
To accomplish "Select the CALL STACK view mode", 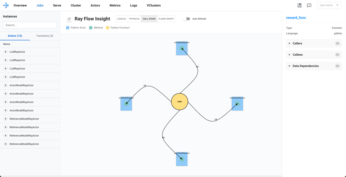I will coord(149,19).
